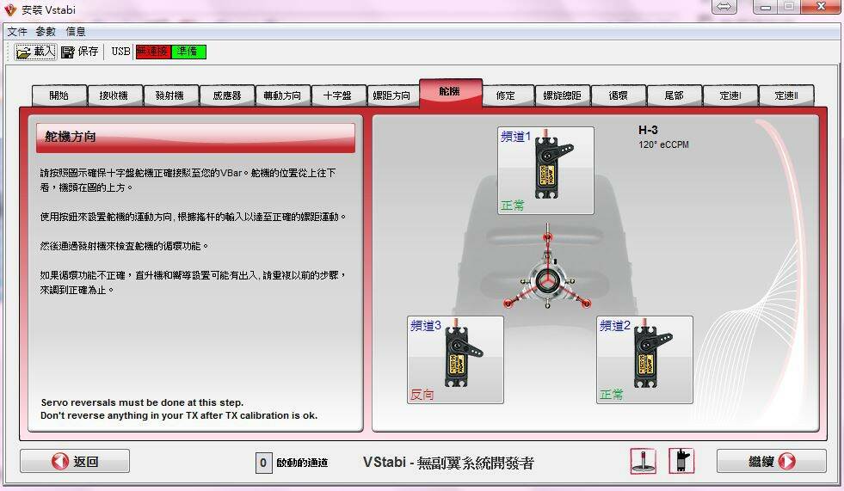
Task: Open the 参數 menu
Action: click(46, 31)
